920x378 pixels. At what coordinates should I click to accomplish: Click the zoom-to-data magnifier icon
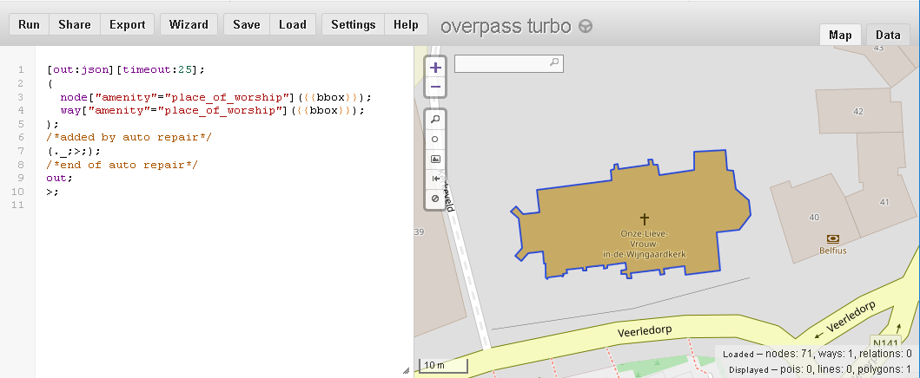435,120
